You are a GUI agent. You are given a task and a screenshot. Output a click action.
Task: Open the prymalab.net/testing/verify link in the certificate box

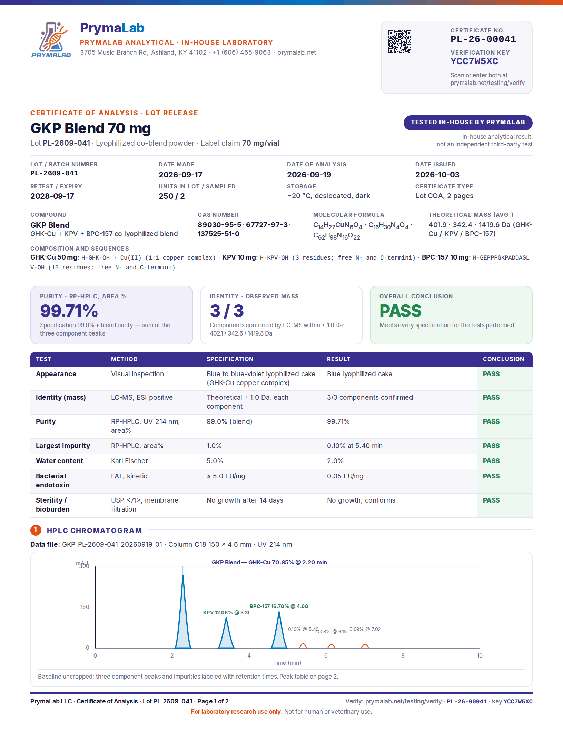click(487, 83)
